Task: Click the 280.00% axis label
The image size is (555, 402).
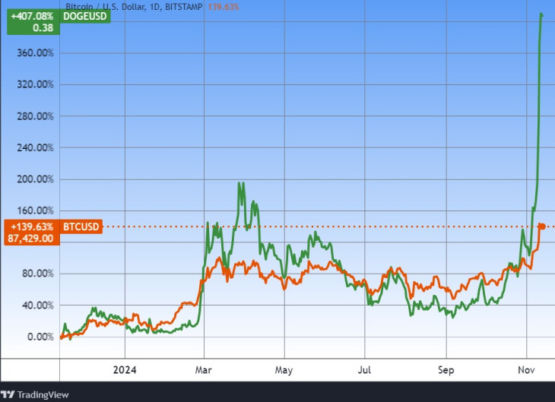Action: click(x=36, y=116)
